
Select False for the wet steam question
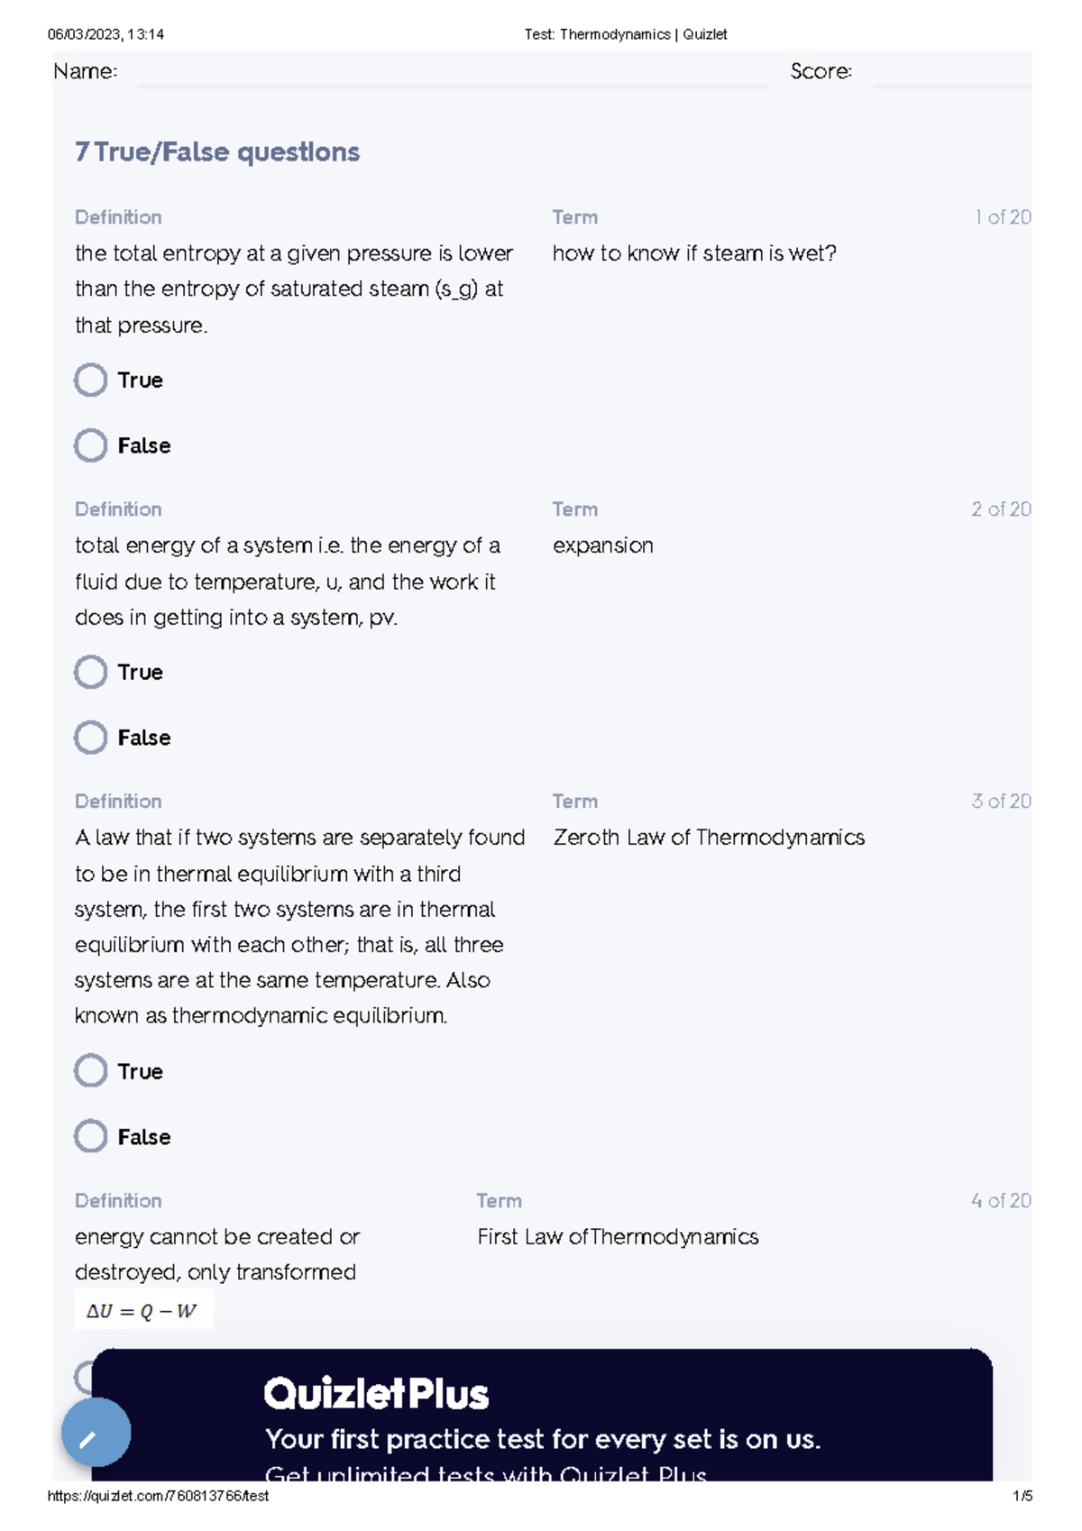coord(90,445)
